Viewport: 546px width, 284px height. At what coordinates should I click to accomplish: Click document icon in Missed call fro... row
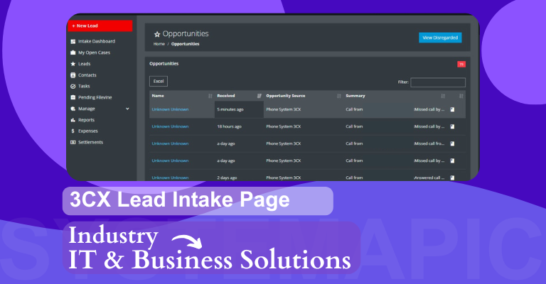[x=452, y=143]
